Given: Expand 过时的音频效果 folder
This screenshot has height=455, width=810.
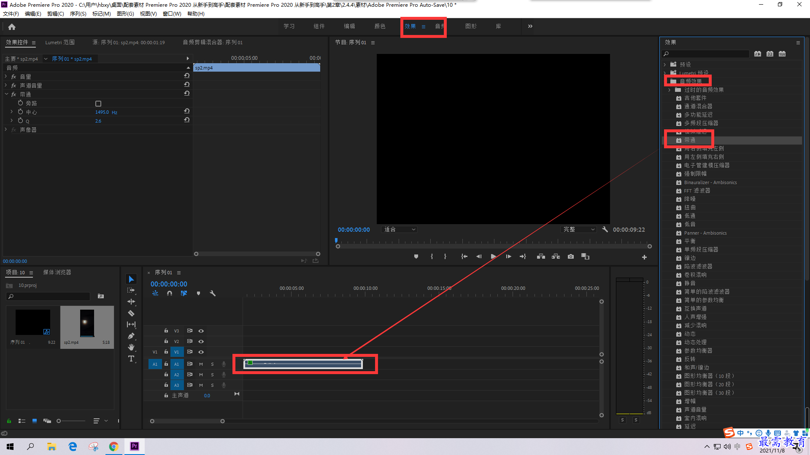Looking at the screenshot, I should (x=669, y=90).
